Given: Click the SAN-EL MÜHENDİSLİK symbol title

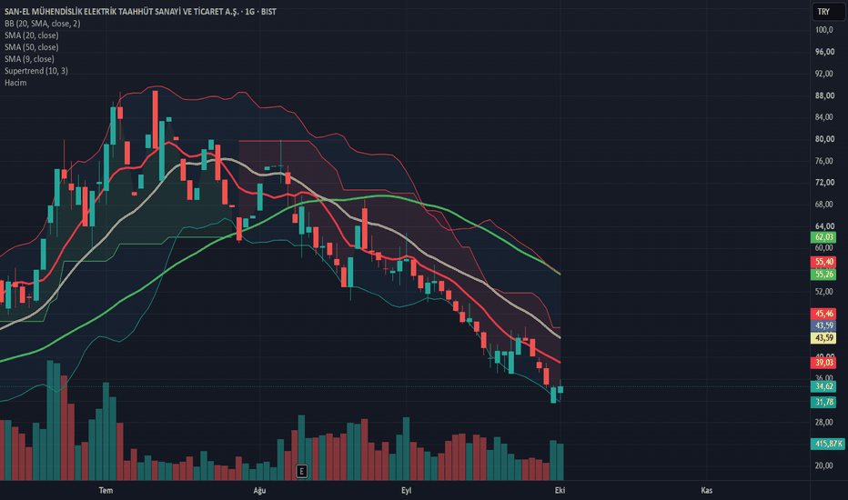Looking at the screenshot, I should [140, 11].
